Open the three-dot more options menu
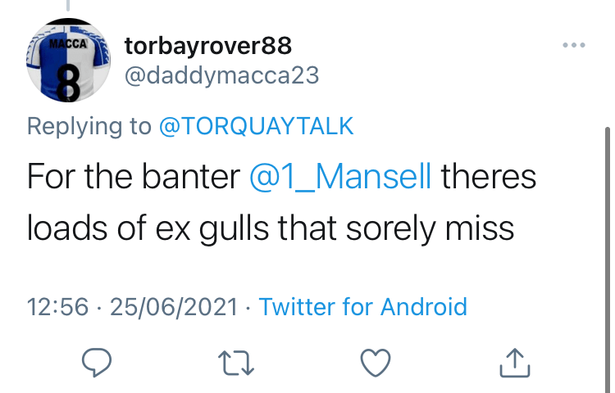Image resolution: width=615 pixels, height=393 pixels. (x=574, y=44)
